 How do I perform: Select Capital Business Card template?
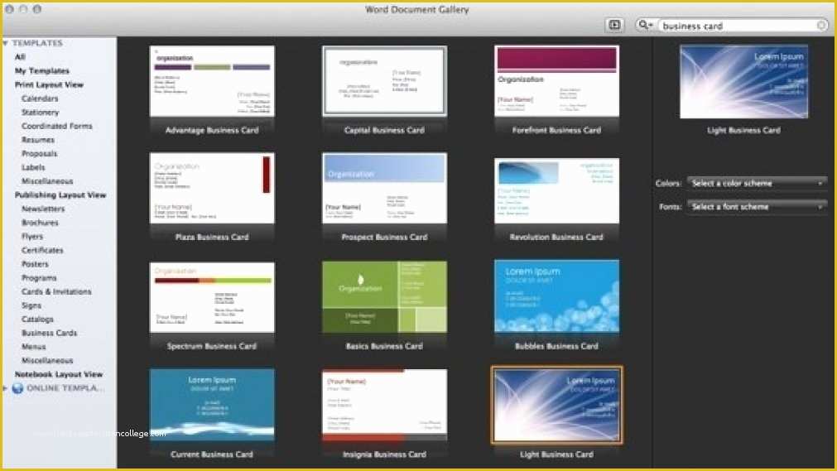pos(384,81)
